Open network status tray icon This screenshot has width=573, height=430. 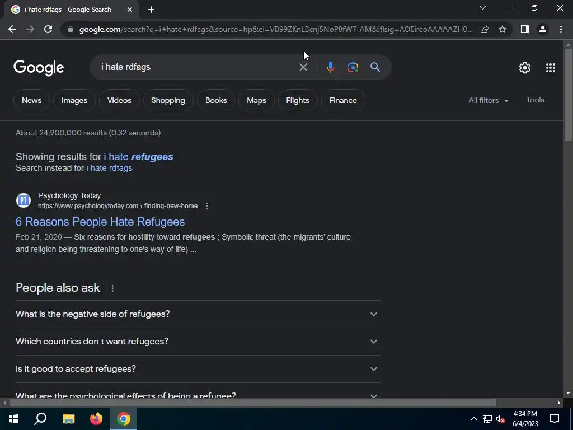(x=487, y=419)
